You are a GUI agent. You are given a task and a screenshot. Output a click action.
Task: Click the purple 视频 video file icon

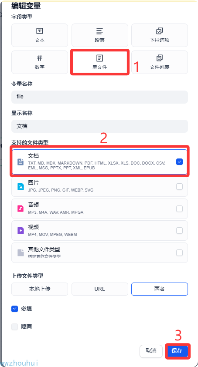click(20, 230)
